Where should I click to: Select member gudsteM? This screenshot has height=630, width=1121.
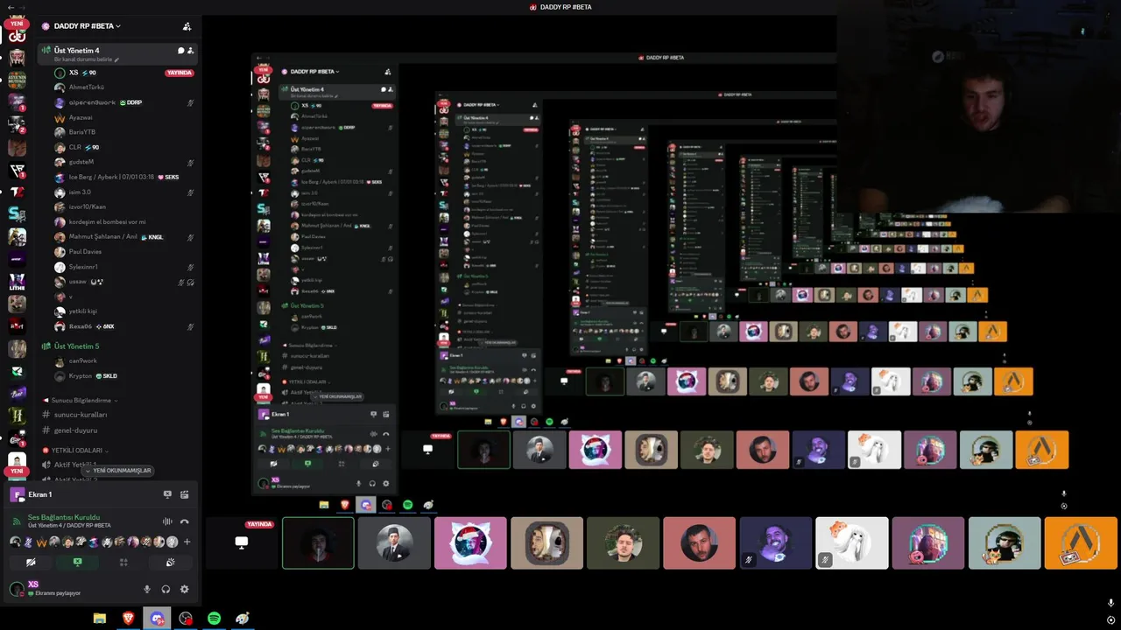pyautogui.click(x=123, y=162)
